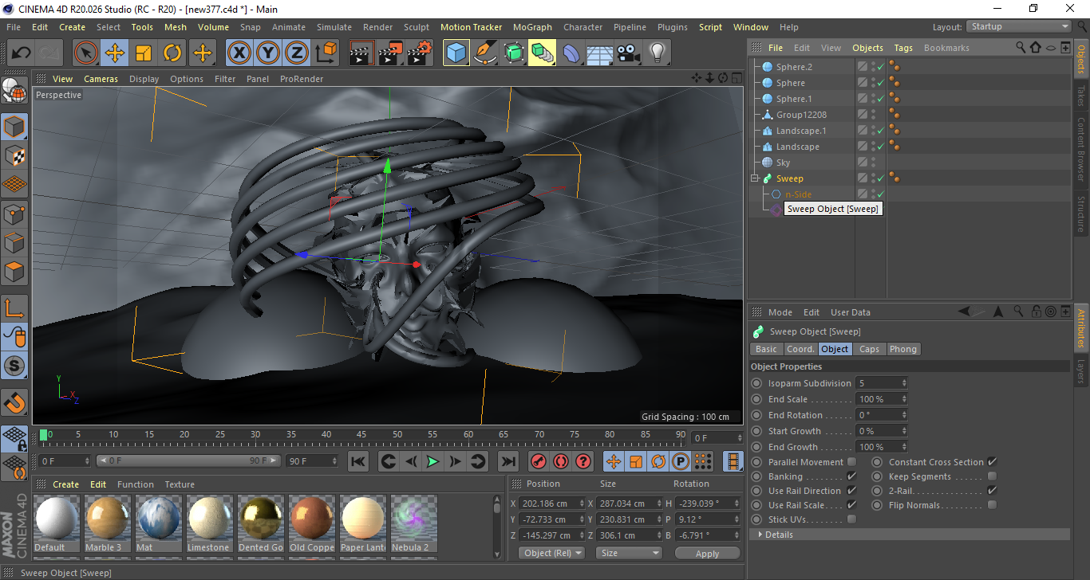Click the Apply button
Image resolution: width=1090 pixels, height=580 pixels.
click(707, 553)
